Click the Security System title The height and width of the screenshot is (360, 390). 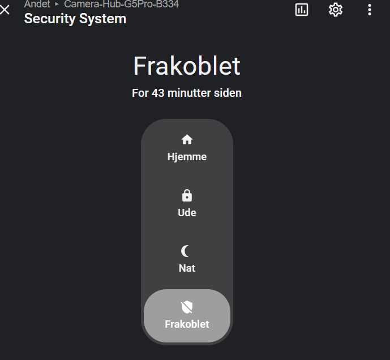coord(75,19)
